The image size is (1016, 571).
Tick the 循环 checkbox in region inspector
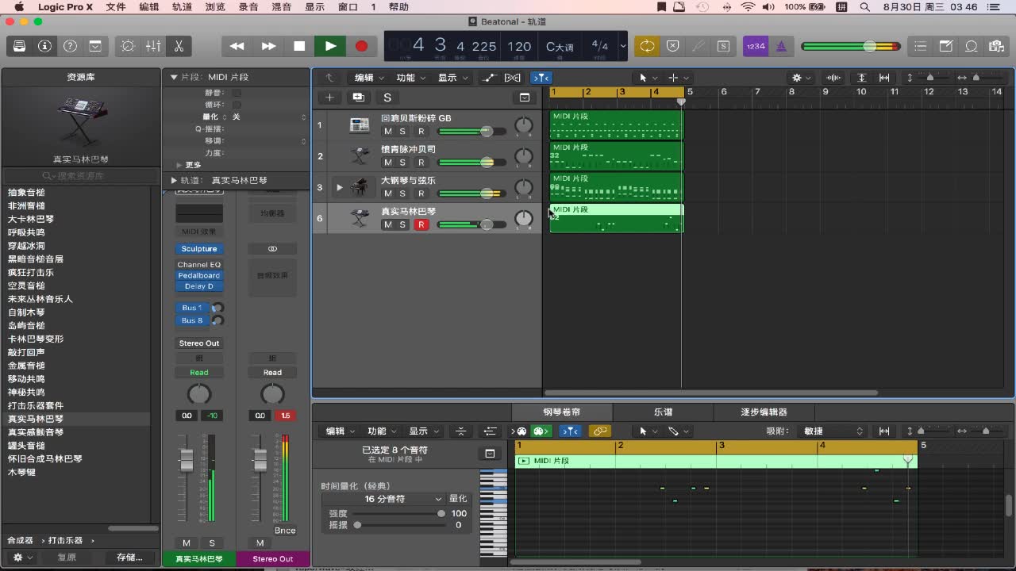click(237, 105)
